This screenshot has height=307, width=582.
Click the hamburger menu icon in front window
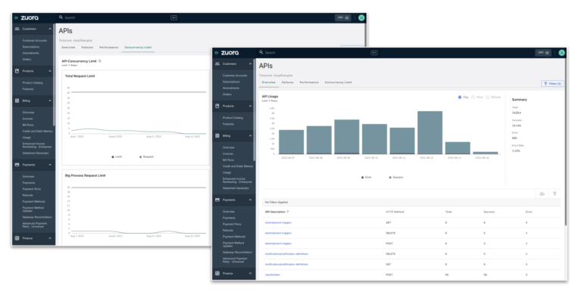(217, 53)
